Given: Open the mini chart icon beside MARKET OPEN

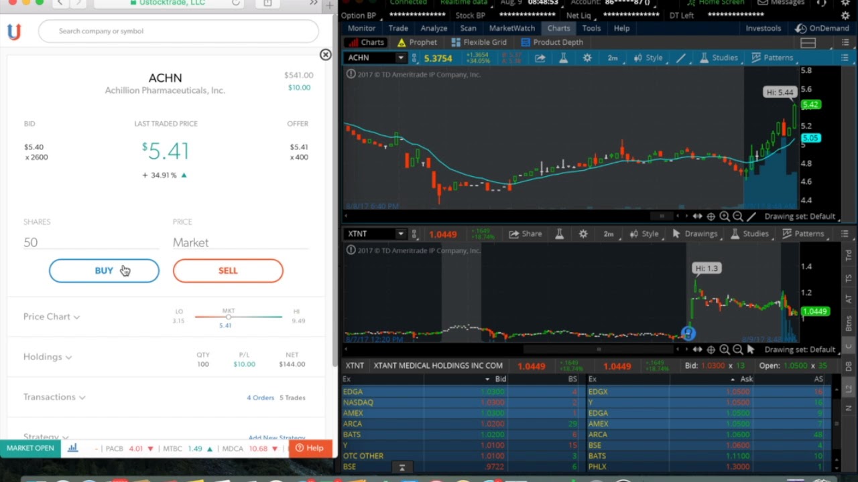Looking at the screenshot, I should coord(73,448).
